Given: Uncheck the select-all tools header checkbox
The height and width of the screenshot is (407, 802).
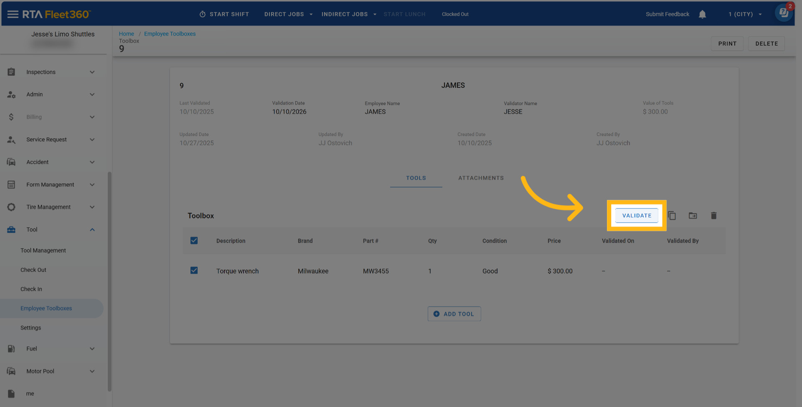Looking at the screenshot, I should coord(194,241).
